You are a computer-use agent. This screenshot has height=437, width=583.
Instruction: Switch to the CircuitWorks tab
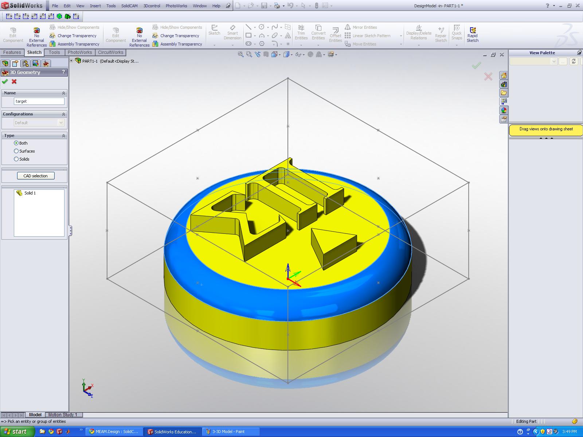(x=111, y=52)
